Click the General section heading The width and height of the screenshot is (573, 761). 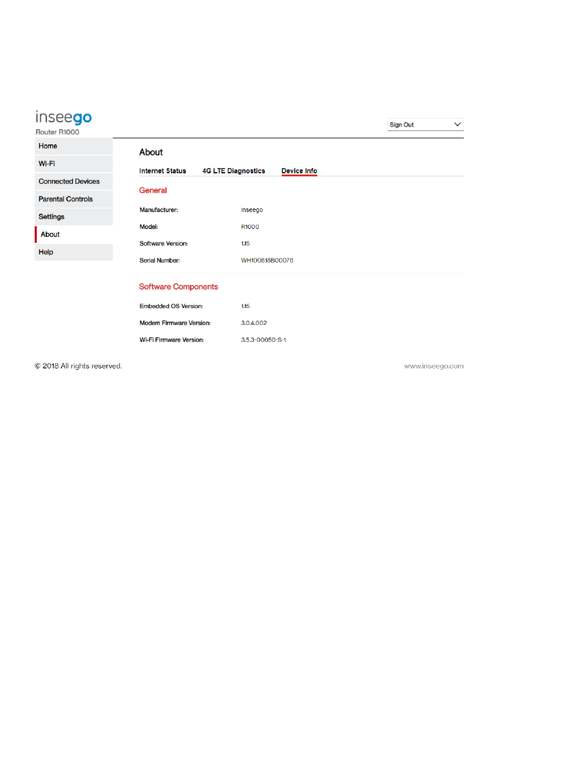pos(153,190)
